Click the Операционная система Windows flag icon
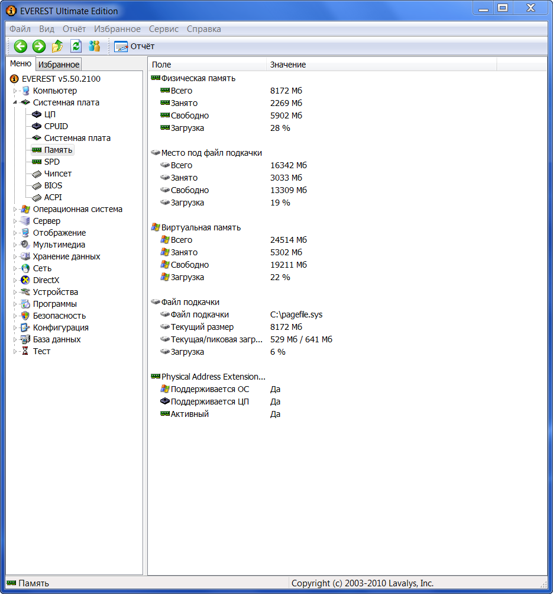This screenshot has width=553, height=594. pyautogui.click(x=25, y=209)
